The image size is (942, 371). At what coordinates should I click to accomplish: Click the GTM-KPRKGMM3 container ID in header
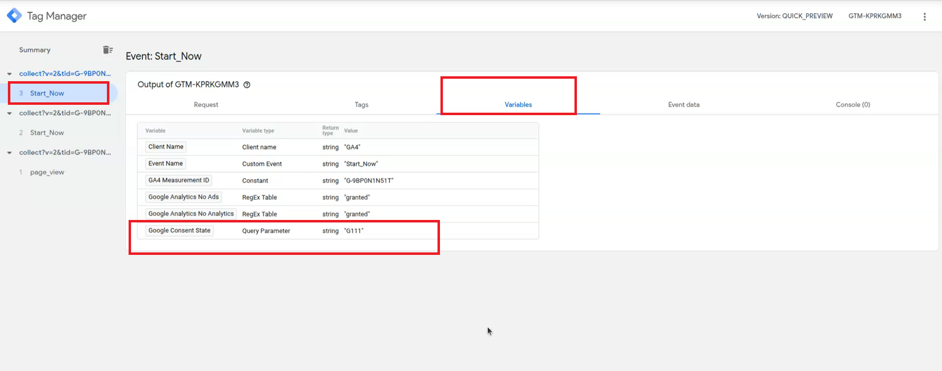(x=875, y=16)
